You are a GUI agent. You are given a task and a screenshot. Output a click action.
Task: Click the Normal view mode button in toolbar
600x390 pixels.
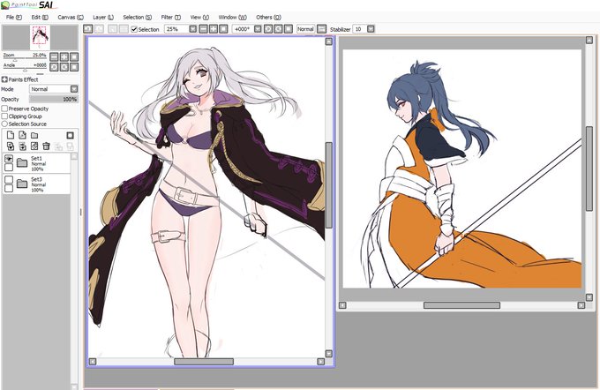click(x=305, y=29)
